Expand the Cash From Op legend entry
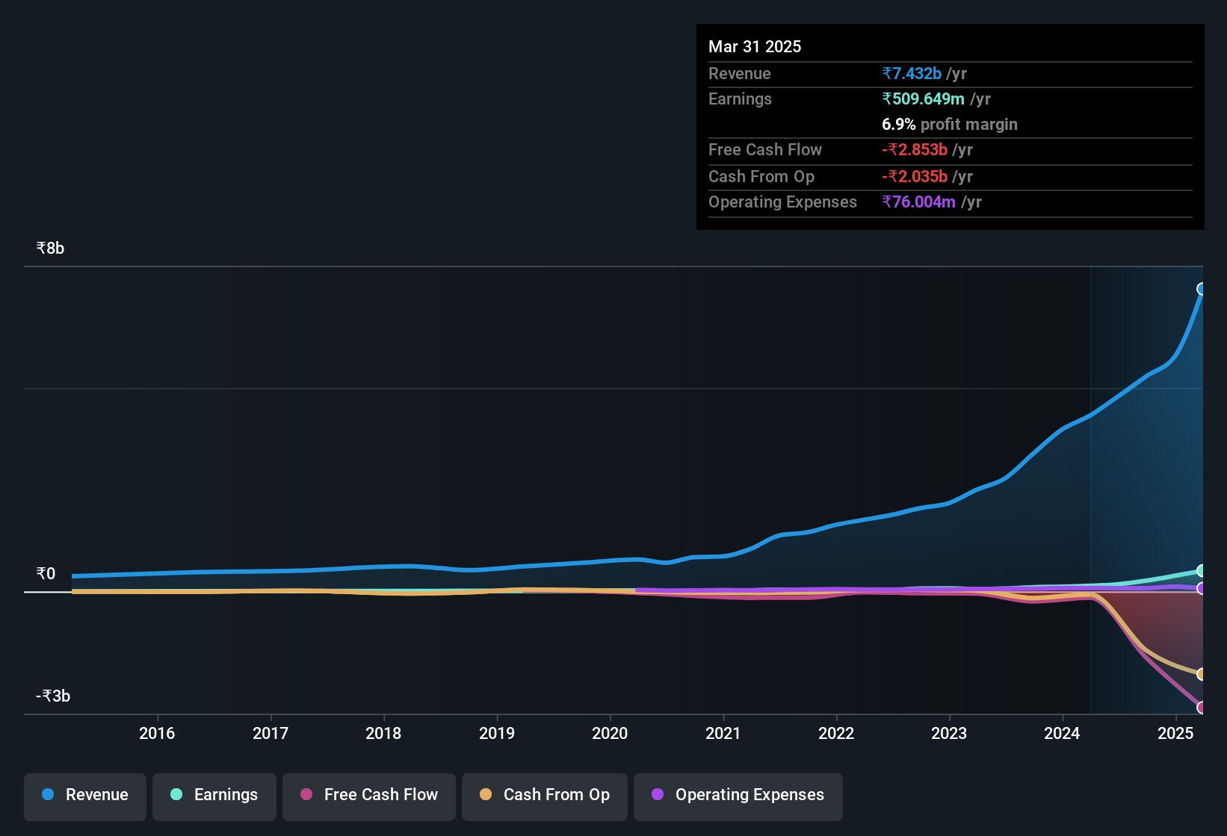 point(544,795)
